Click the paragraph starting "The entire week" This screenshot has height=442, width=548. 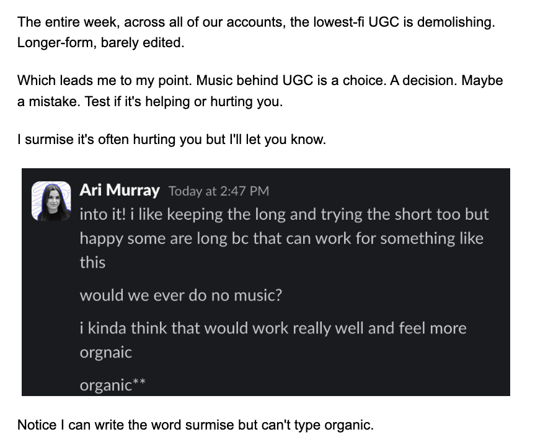[256, 22]
